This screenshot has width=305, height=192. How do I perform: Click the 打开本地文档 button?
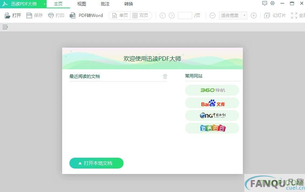tap(96, 163)
